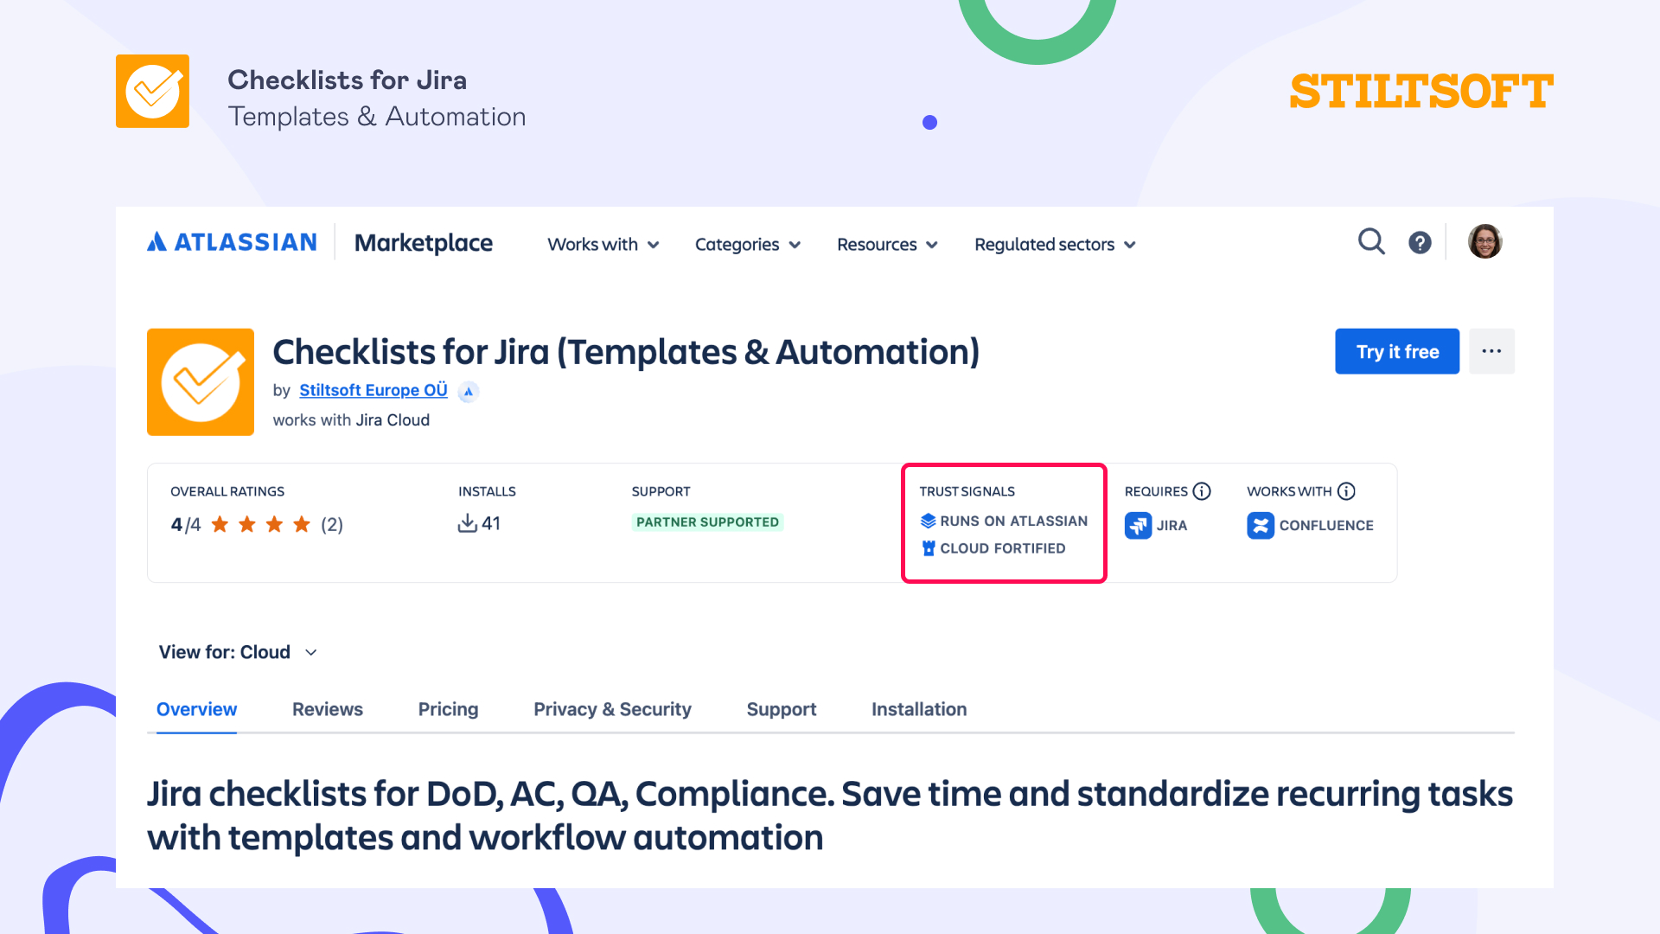The image size is (1660, 934).
Task: Expand the Categories menu
Action: tap(748, 245)
